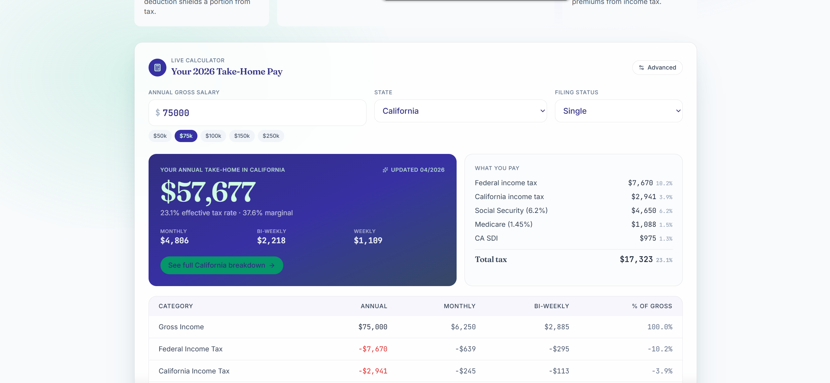Pick the $150k salary preset chip
This screenshot has width=830, height=383.
tap(242, 136)
